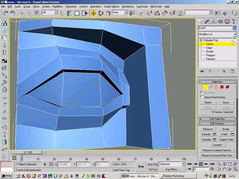Select the Polygon sub-object level in stack
Screen dimensions: 239x179
211,55
